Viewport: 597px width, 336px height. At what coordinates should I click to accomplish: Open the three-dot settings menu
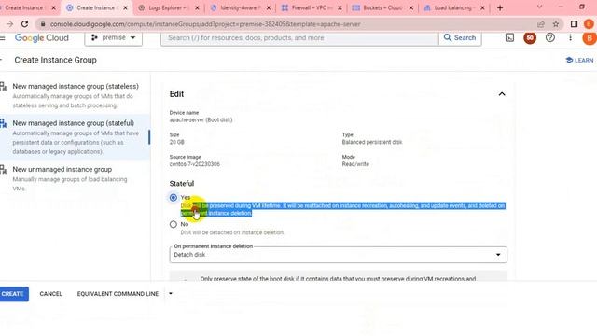(x=570, y=37)
